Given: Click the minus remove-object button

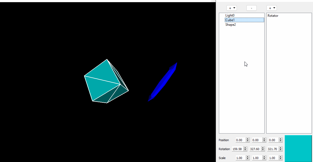Looking at the screenshot, I should [251, 8].
